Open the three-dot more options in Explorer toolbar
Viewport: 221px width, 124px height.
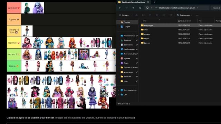coord(197,15)
